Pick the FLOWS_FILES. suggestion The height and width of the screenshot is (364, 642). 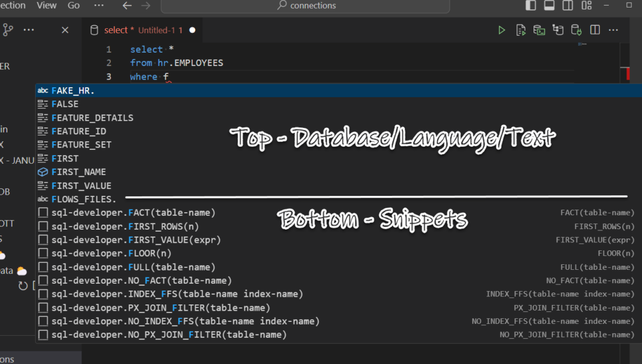[339, 199]
